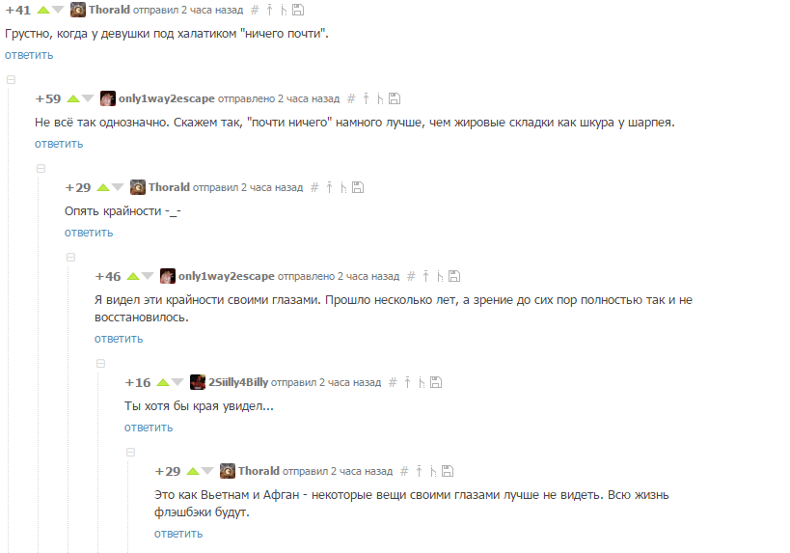Image resolution: width=790 pixels, height=553 pixels.
Task: Open only1way2escape's profile from +59 comment
Action: coord(167,98)
